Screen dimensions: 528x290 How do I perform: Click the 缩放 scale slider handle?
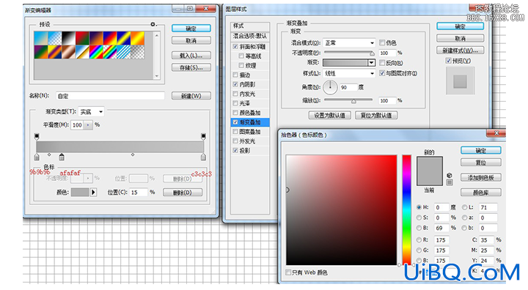coord(353,101)
